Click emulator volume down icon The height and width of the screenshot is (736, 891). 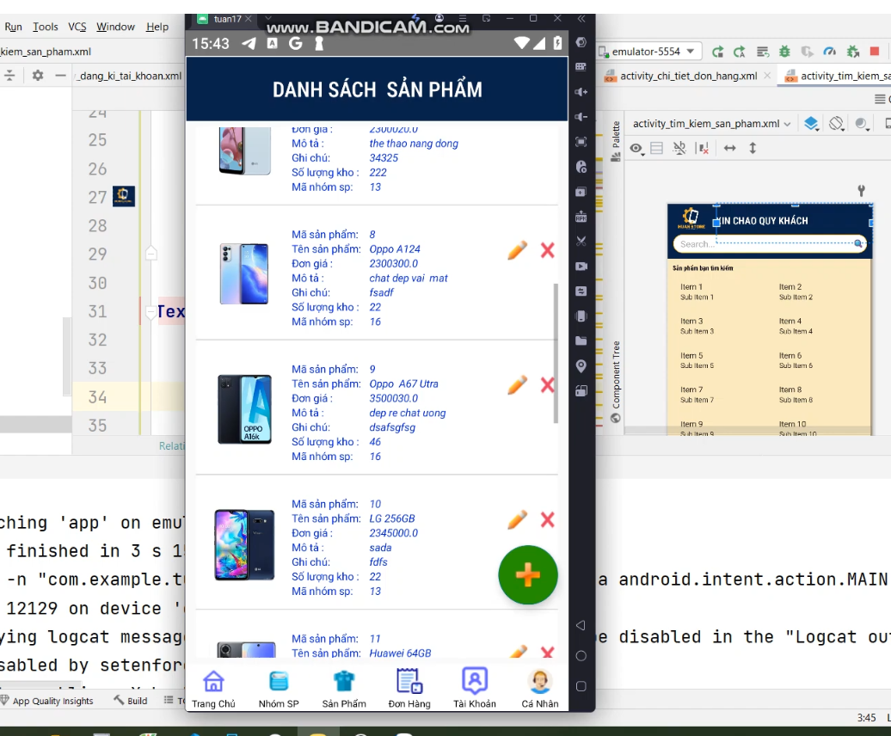(x=581, y=116)
